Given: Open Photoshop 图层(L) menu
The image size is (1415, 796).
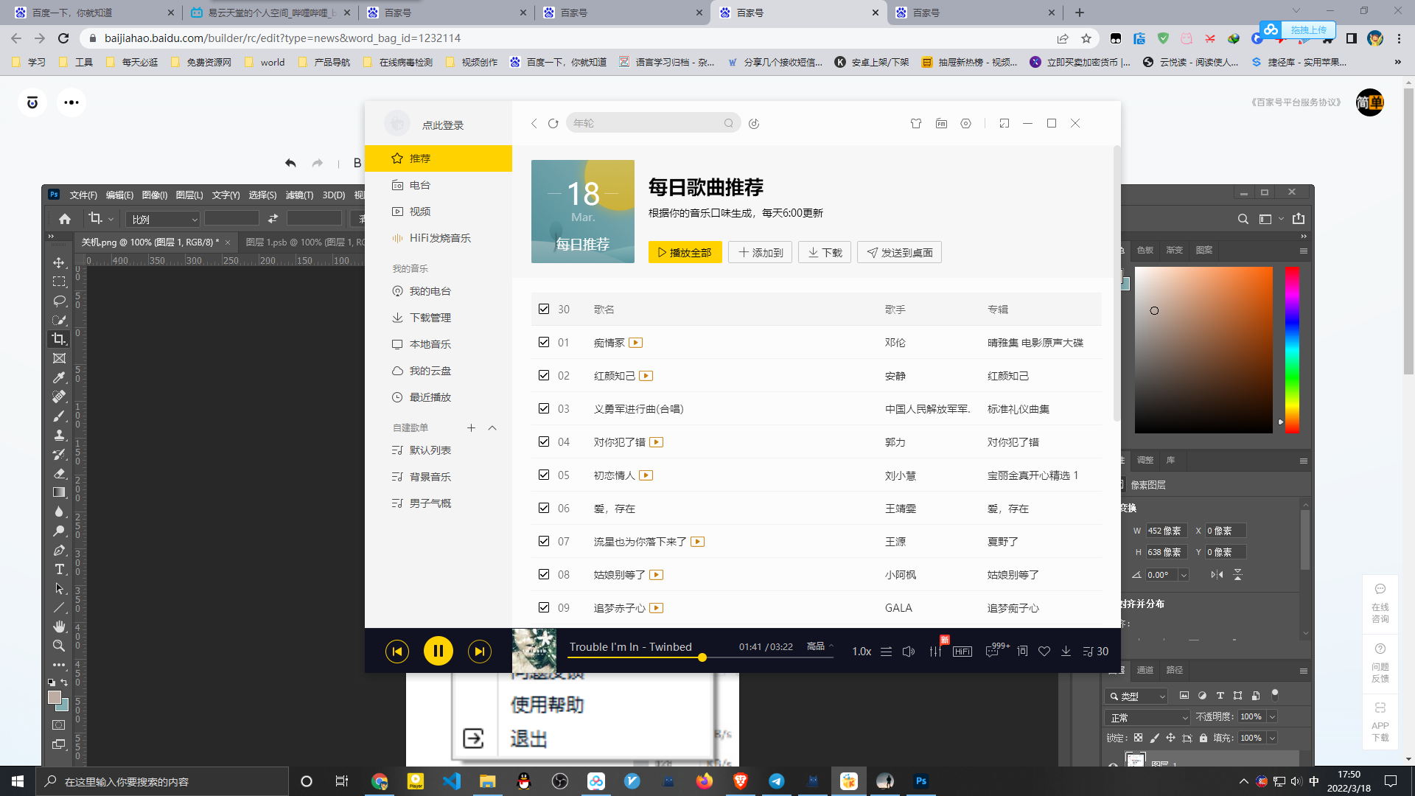Looking at the screenshot, I should (x=189, y=195).
